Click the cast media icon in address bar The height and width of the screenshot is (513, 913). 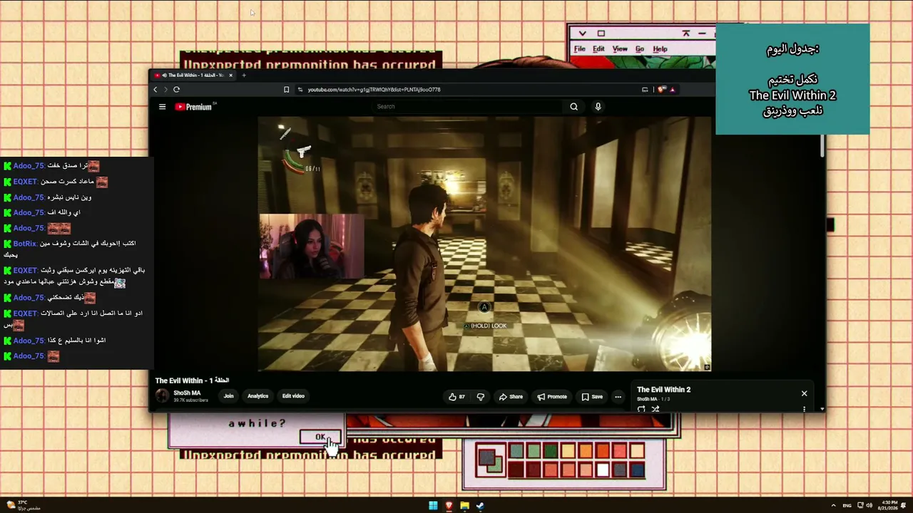coord(645,90)
